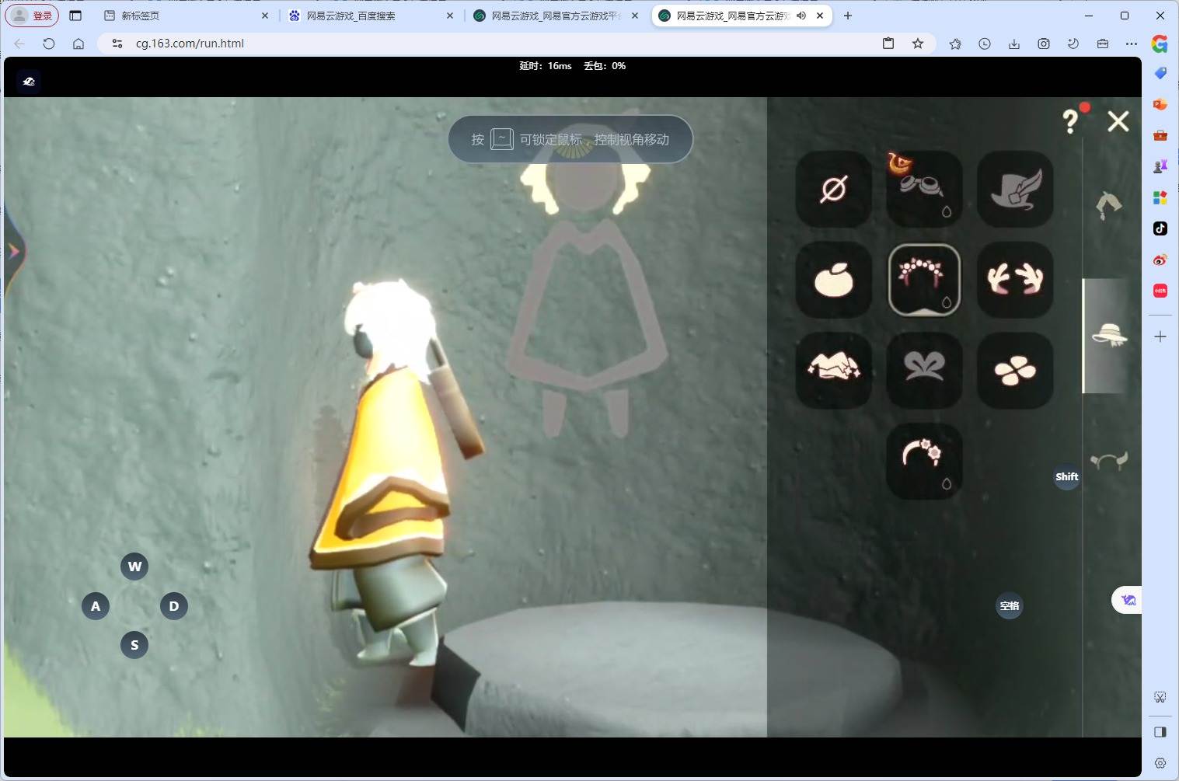Close the in-game wardrobe panel
This screenshot has height=781, width=1179.
point(1118,121)
